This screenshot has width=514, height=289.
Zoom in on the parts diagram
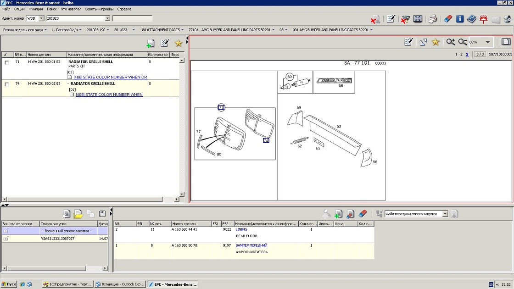pyautogui.click(x=450, y=42)
